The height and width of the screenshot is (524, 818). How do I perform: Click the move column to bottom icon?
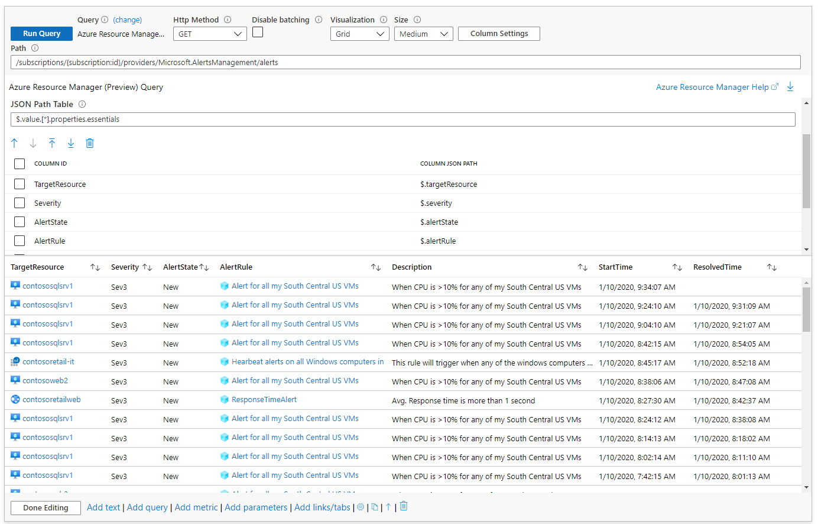point(71,143)
